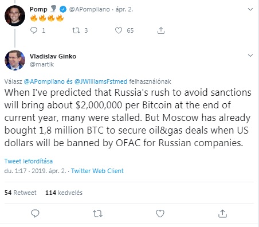This screenshot has width=259, height=227.
Task: Open the Twitter Web Client link
Action: click(x=97, y=171)
